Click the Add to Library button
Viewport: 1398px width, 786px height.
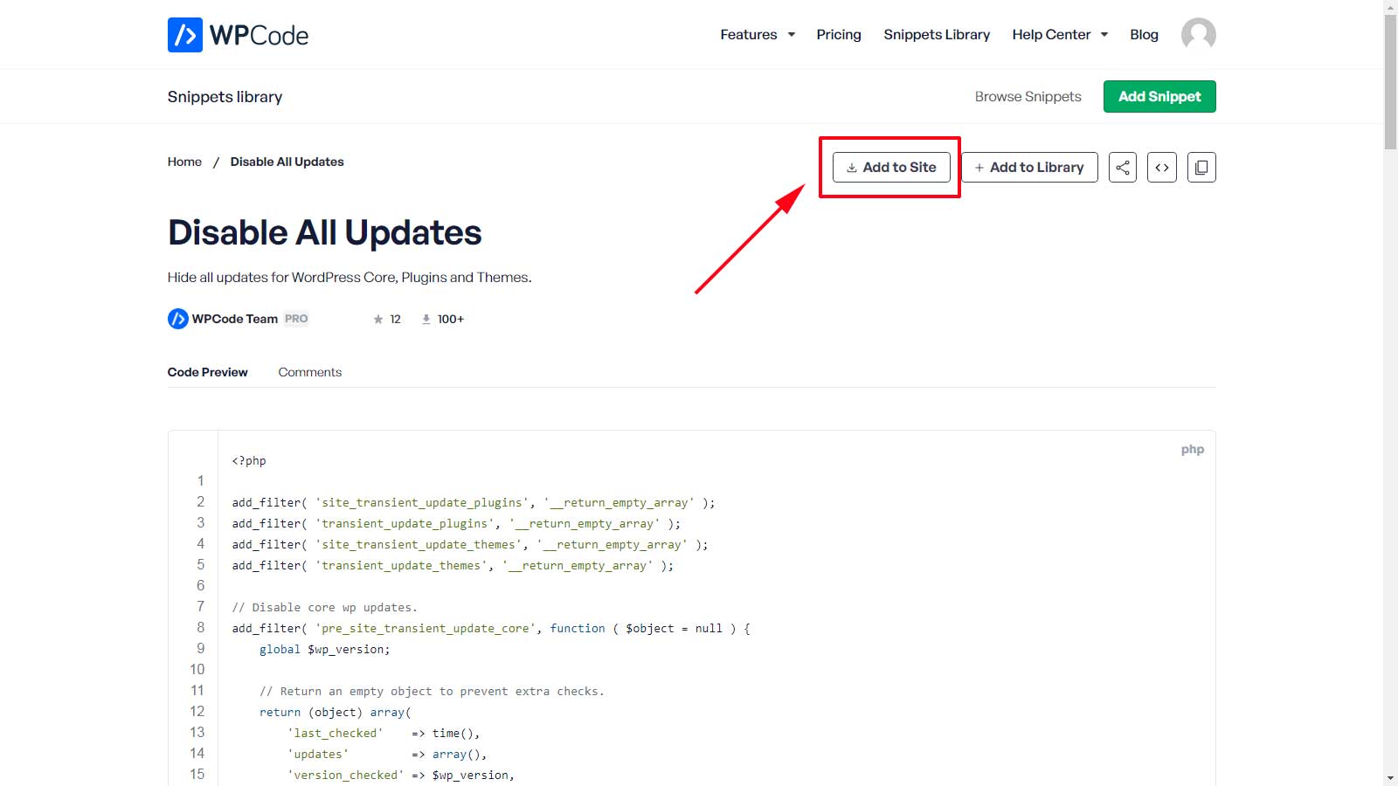click(x=1029, y=167)
